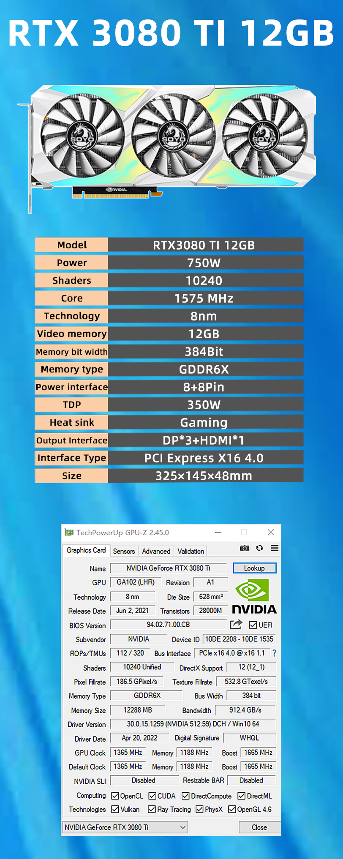Toggle the Vulkan checkbox
This screenshot has height=859, width=343.
115,810
